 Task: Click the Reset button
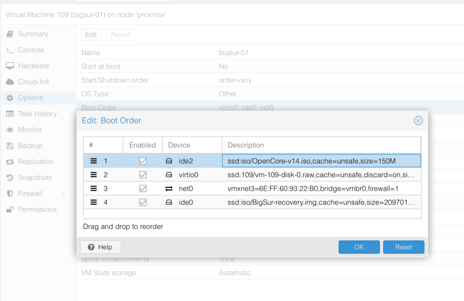[x=403, y=247]
